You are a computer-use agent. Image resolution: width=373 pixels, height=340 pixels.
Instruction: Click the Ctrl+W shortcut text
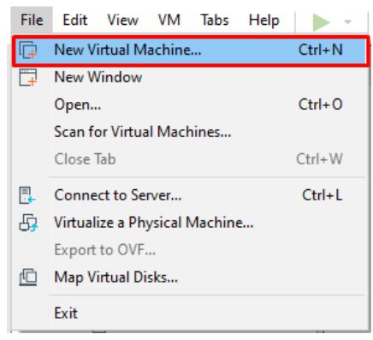(319, 159)
